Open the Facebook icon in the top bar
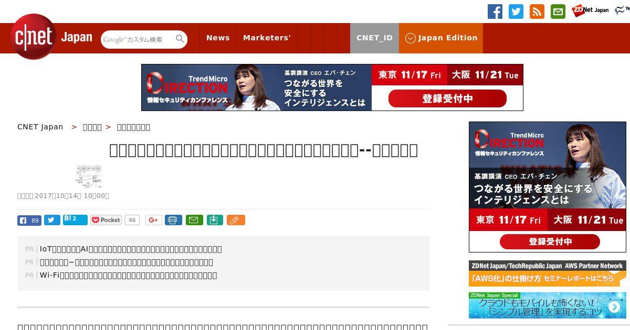 [x=495, y=12]
